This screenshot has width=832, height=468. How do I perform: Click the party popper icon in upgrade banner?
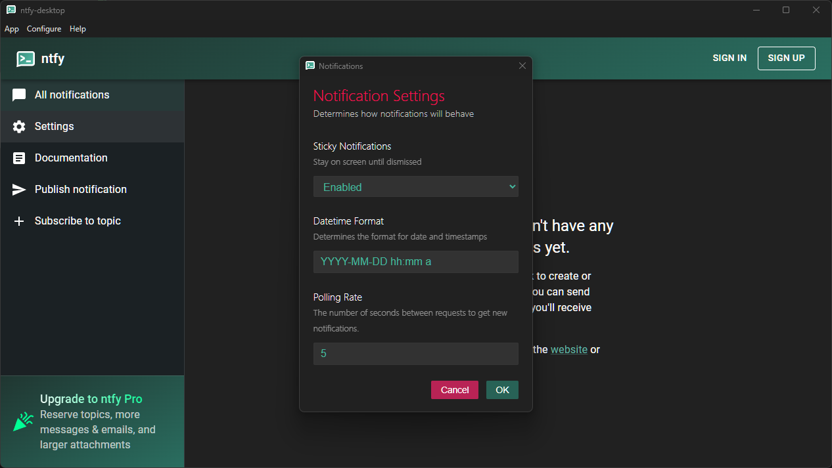24,421
